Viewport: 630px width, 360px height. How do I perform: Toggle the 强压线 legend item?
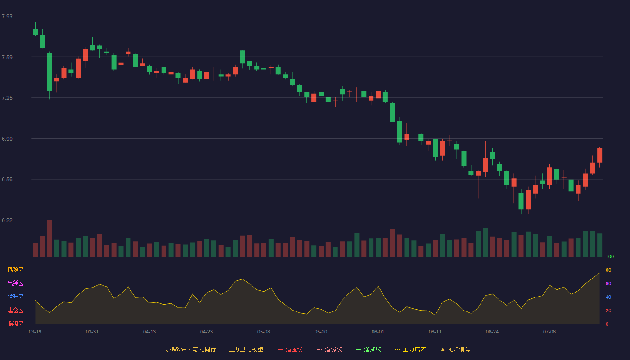(x=290, y=349)
